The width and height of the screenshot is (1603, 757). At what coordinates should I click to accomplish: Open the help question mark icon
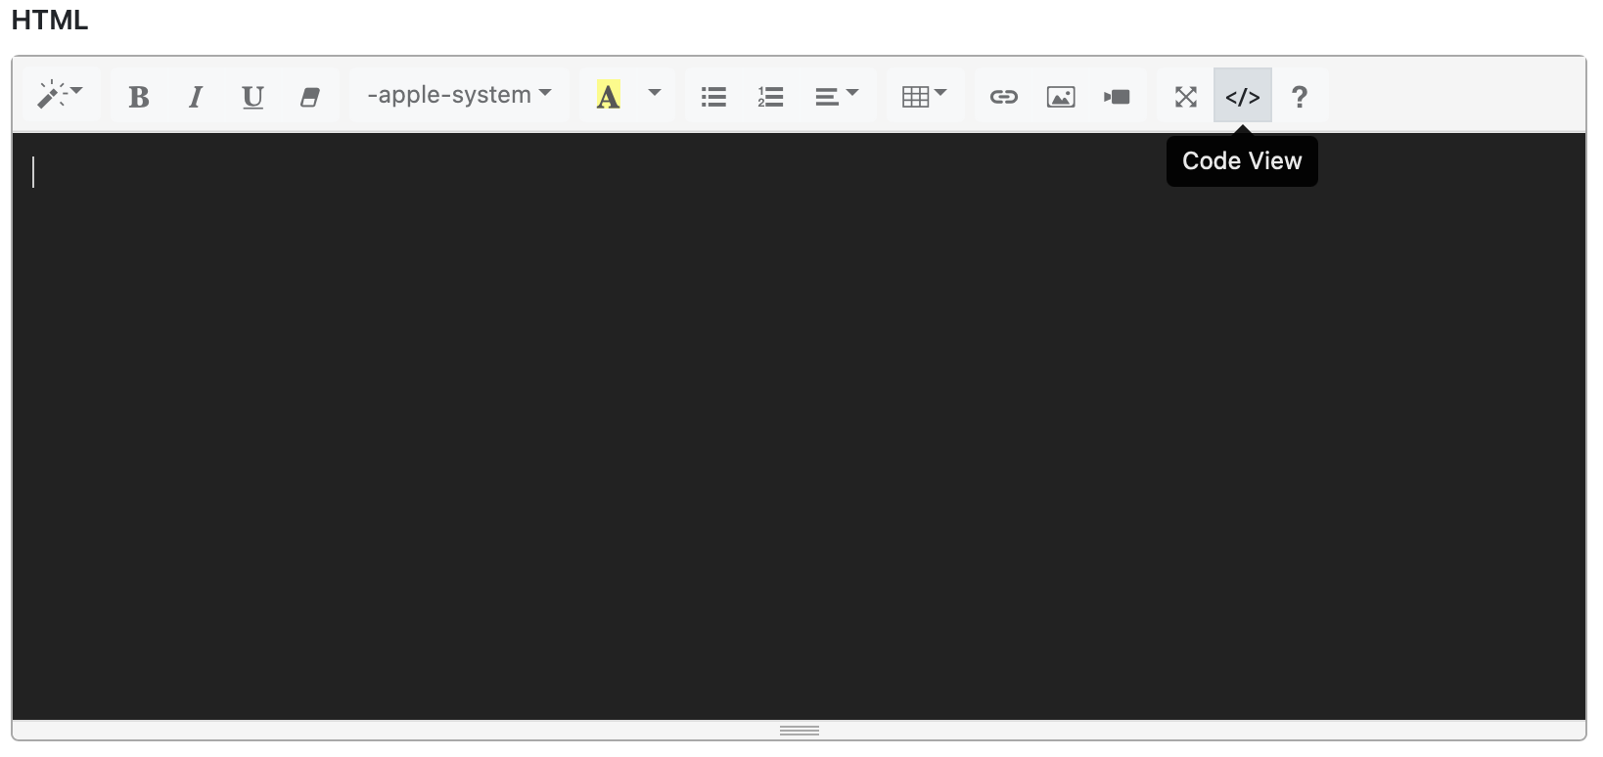tap(1300, 96)
